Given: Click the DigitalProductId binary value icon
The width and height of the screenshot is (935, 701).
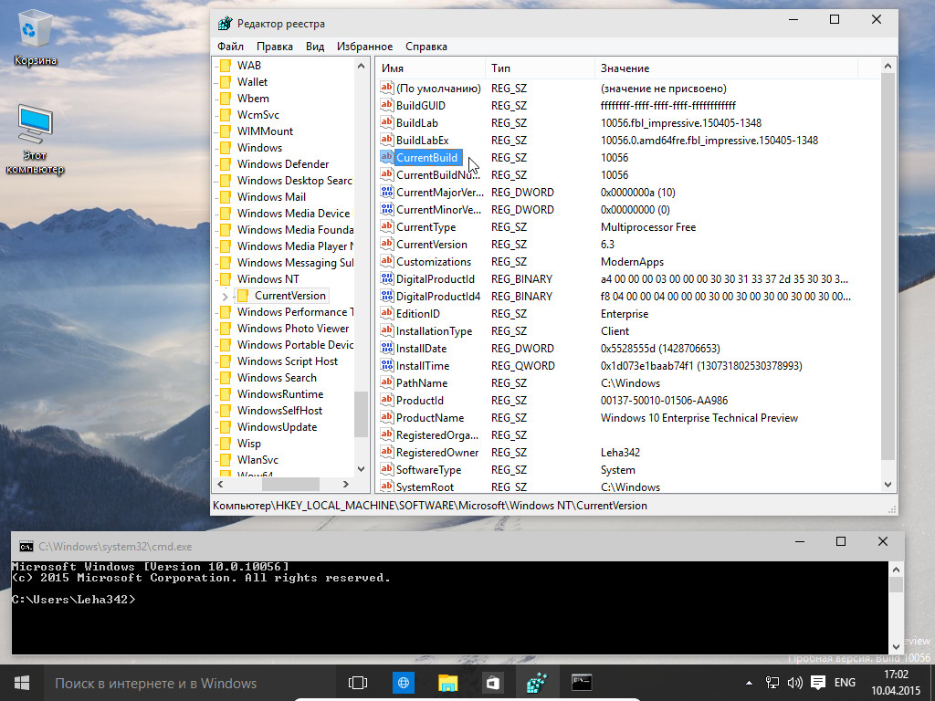Looking at the screenshot, I should pos(387,279).
